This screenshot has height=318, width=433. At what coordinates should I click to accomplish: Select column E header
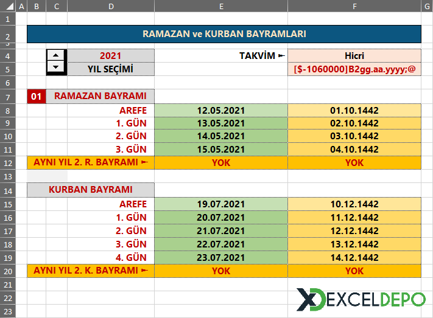click(220, 6)
